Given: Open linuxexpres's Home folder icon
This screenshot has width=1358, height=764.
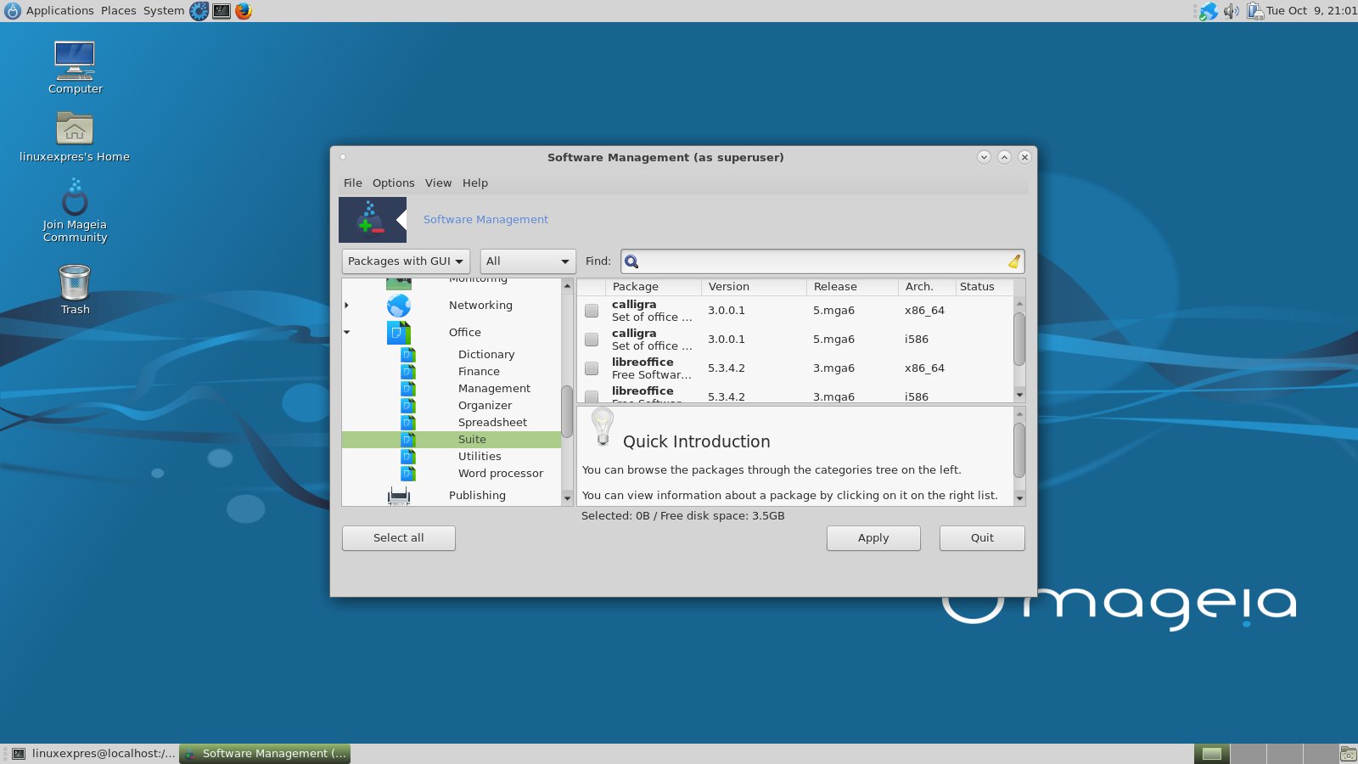Looking at the screenshot, I should click(x=75, y=137).
